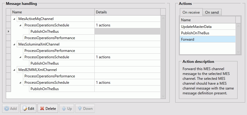This screenshot has height=115, width=247.
Task: Click the row indicator arrow beside PublishOnTheBus
Action: [9, 32]
